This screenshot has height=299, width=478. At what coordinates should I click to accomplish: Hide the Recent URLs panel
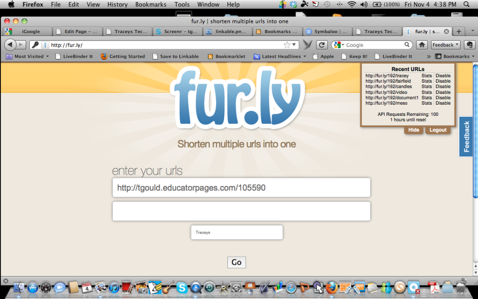click(414, 130)
